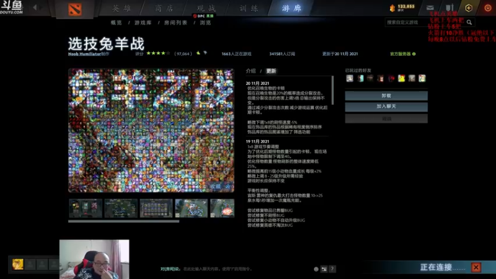The width and height of the screenshot is (496, 279).
Task: Click the chat pop-out window icon
Action: point(324,269)
